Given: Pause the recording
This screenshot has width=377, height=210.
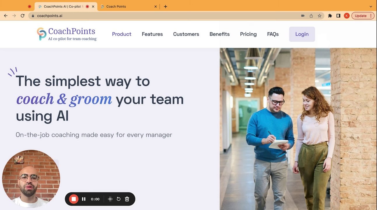Looking at the screenshot, I should [x=84, y=199].
